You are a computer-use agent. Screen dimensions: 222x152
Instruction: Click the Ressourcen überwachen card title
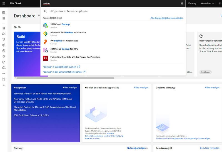click(x=211, y=41)
